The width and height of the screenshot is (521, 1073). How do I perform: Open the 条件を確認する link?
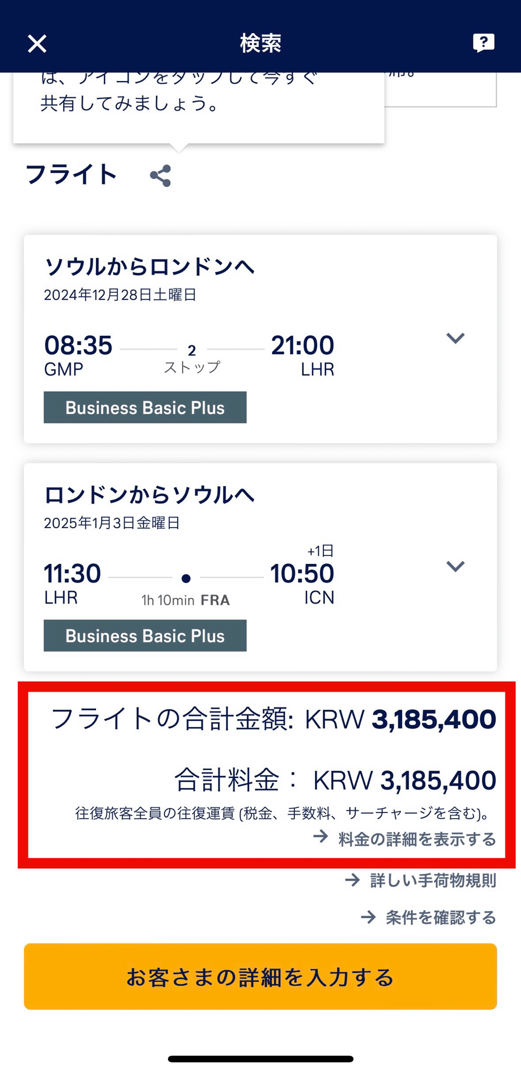tap(441, 917)
